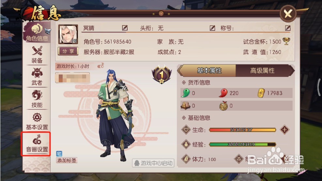The height and width of the screenshot is (181, 322).
Task: Open the 武者 warrior sidebar icon
Action: coord(37,77)
